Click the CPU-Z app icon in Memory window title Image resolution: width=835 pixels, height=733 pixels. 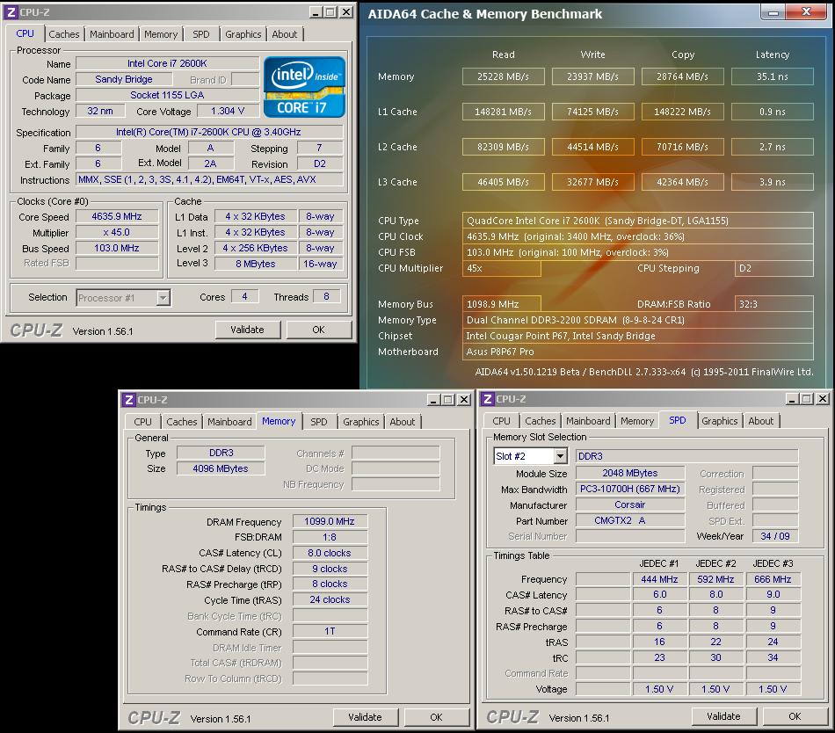[x=129, y=400]
